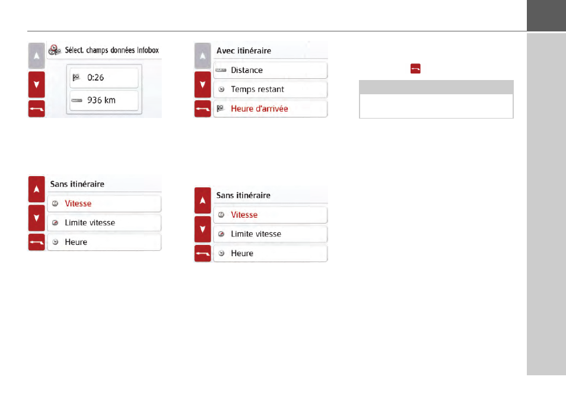The image size is (566, 399).
Task: Click down arrow in Avec itinéraire list
Action: coord(202,84)
